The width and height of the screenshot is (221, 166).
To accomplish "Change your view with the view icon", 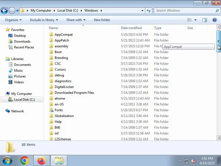I will (x=189, y=20).
